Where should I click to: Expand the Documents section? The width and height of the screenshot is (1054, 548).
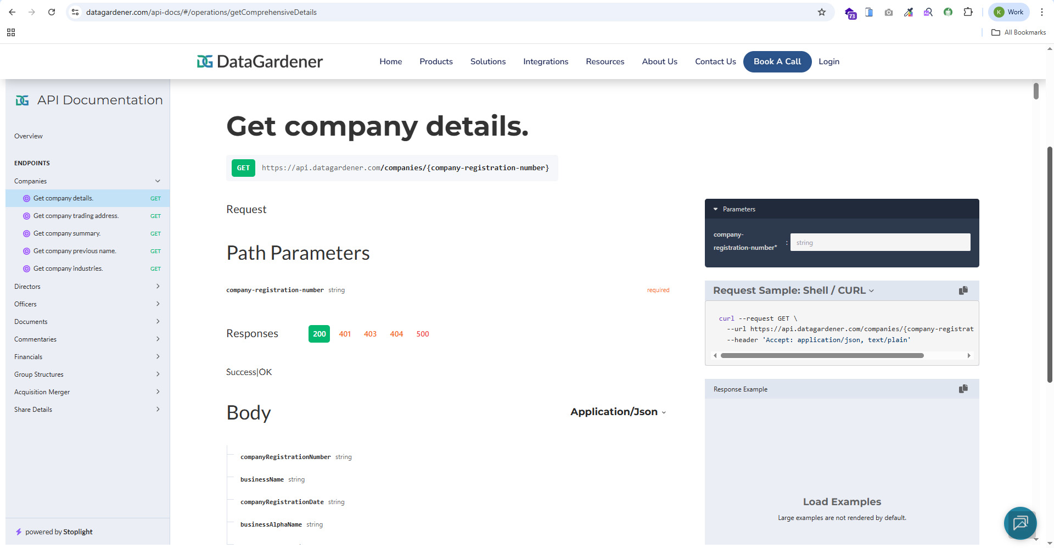(x=158, y=321)
